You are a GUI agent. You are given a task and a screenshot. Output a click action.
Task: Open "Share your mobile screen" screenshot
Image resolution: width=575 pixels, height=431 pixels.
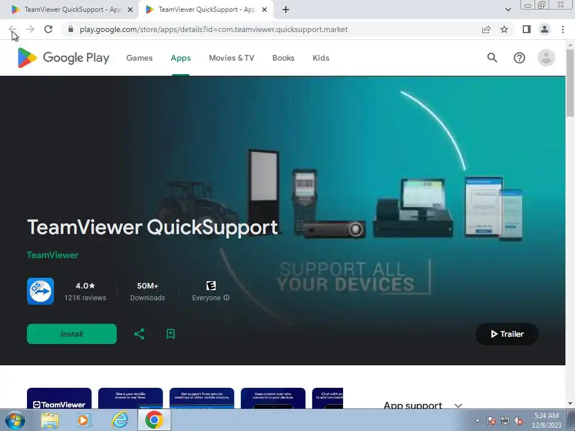click(130, 398)
